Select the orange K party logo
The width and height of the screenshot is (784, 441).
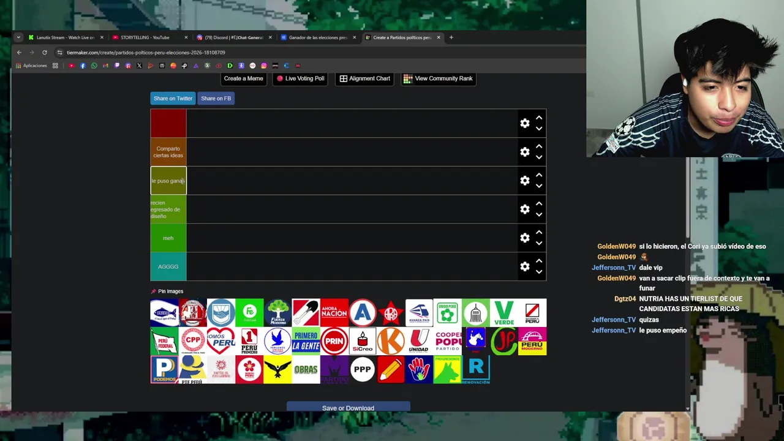click(x=391, y=341)
